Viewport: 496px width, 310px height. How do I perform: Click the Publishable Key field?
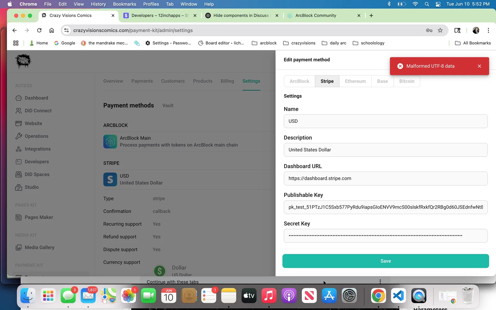coord(386,207)
